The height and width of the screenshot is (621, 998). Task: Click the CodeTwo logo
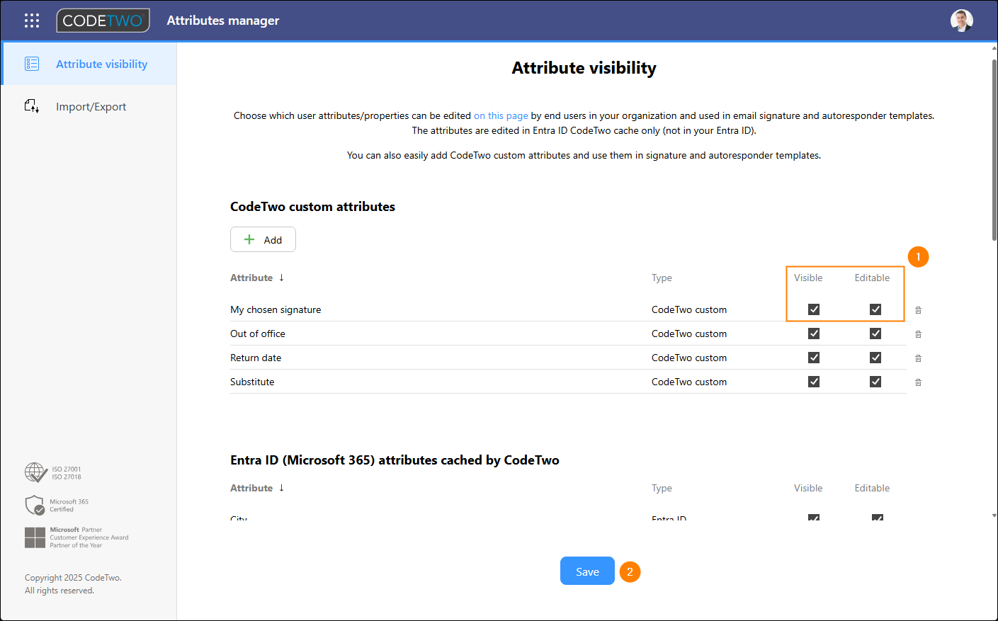[x=103, y=21]
